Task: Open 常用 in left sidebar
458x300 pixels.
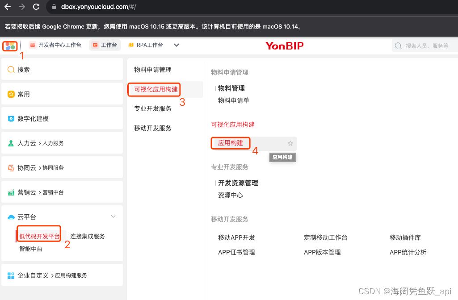Action: pos(62,94)
